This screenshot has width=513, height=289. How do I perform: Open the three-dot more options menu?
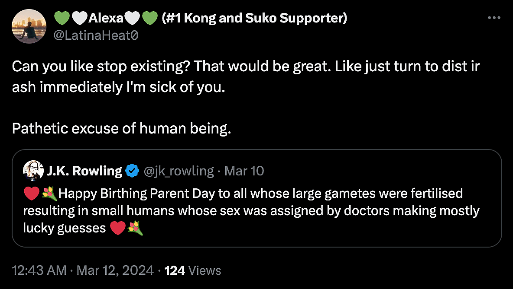pos(494,18)
